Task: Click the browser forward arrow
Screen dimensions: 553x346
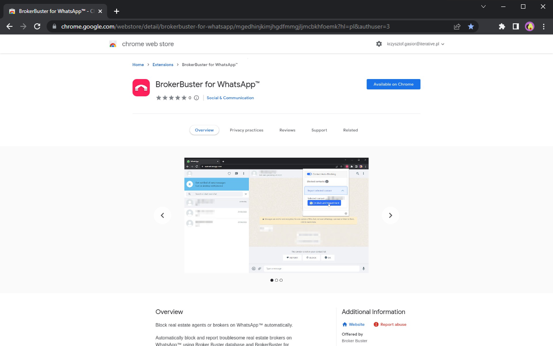Action: (23, 26)
